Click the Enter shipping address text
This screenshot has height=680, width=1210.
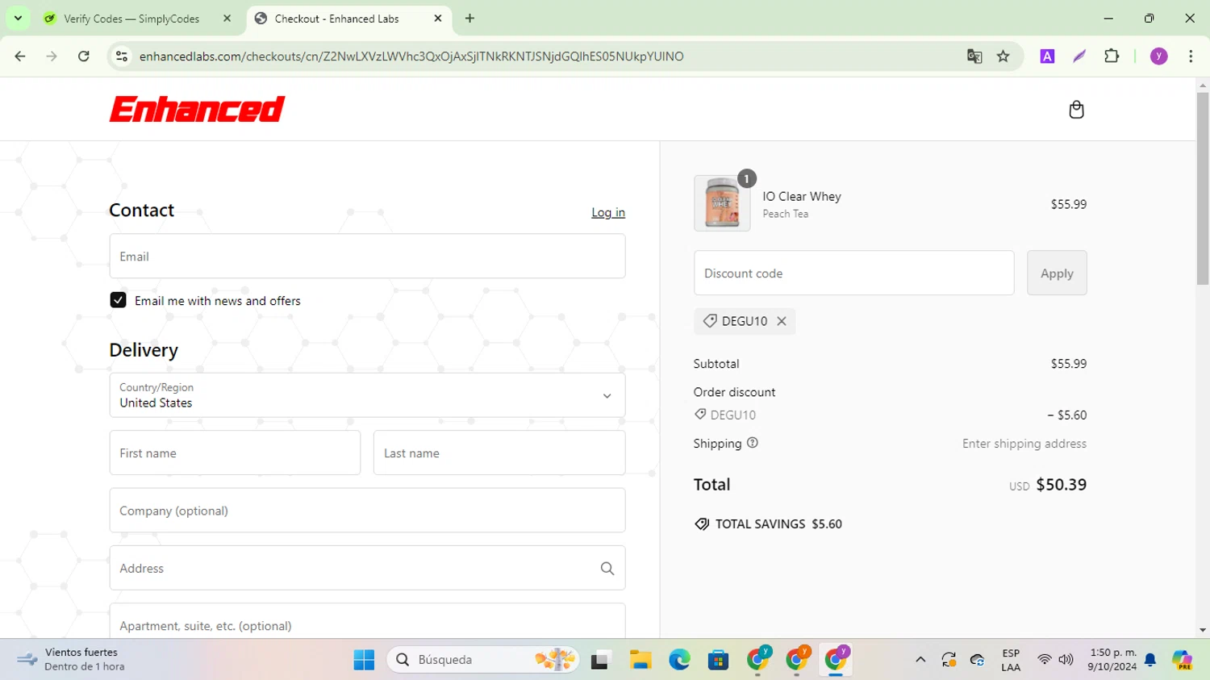pyautogui.click(x=1024, y=444)
